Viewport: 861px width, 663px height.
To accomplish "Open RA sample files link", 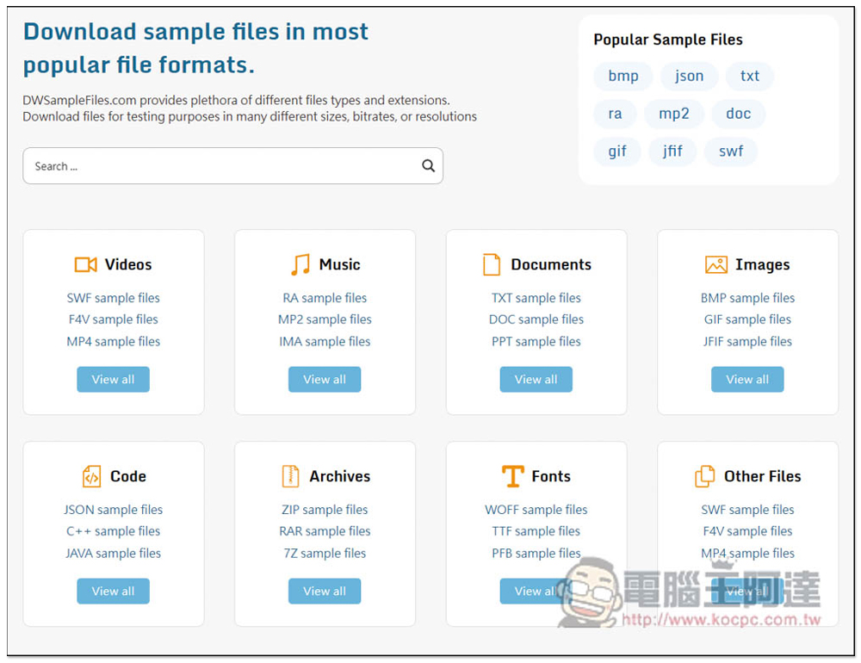I will [325, 298].
